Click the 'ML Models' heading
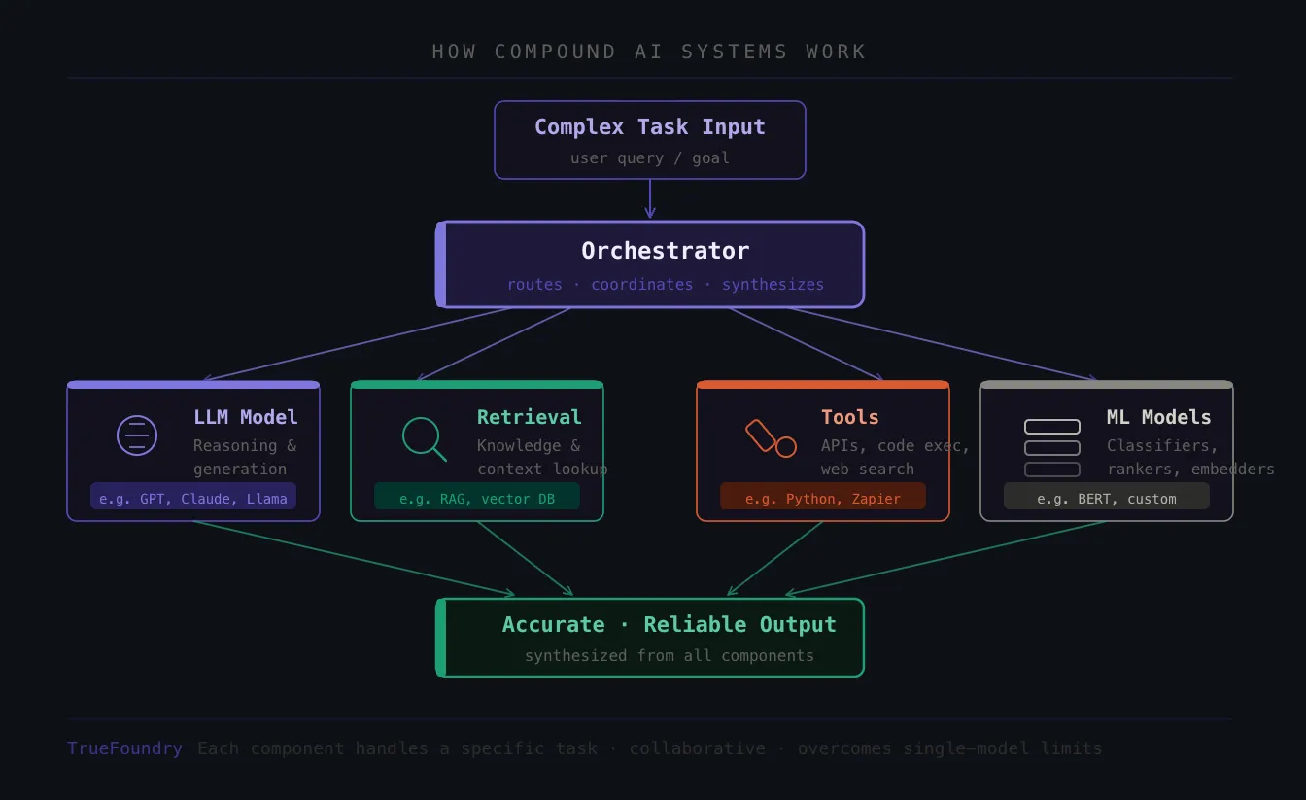 1159,417
